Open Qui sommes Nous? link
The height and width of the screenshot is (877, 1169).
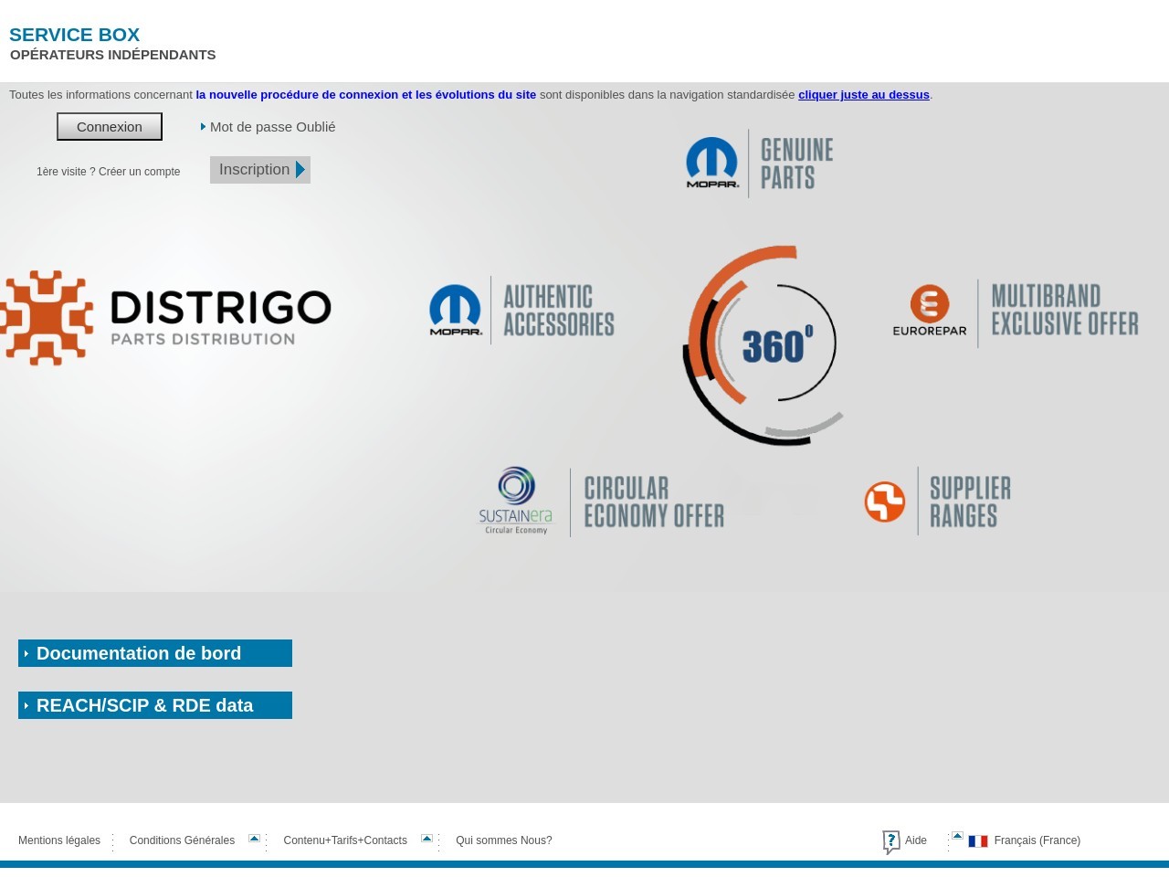504,840
